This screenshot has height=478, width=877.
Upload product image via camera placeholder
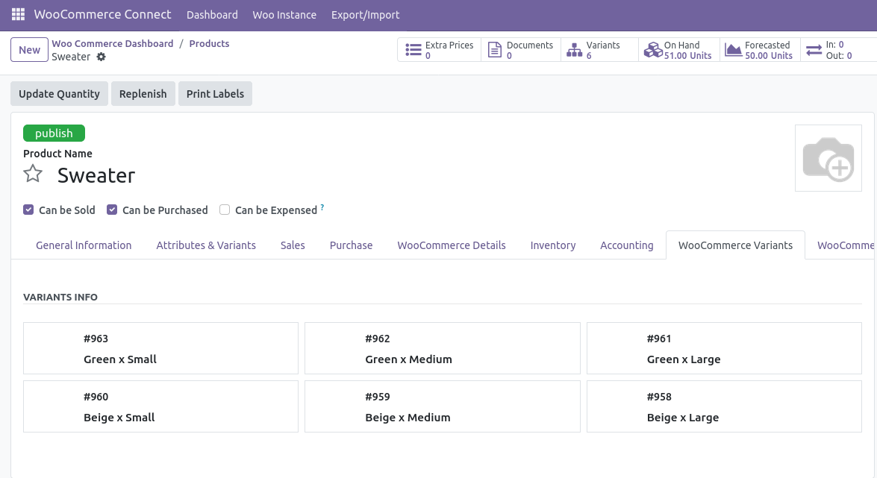pyautogui.click(x=828, y=158)
